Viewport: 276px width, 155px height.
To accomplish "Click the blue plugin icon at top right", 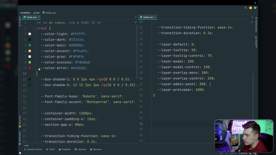I will (255, 8).
